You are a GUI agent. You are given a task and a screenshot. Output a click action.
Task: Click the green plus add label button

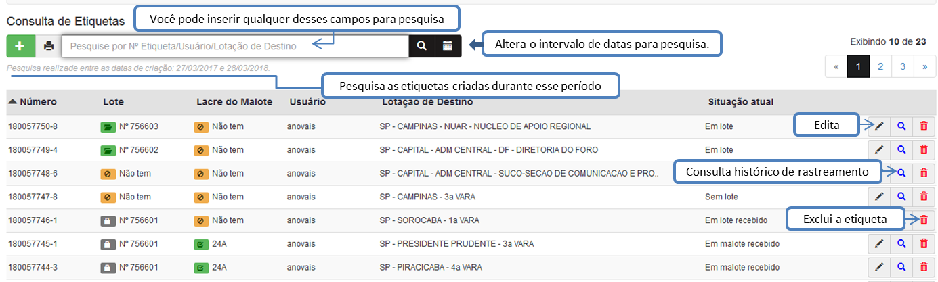20,46
